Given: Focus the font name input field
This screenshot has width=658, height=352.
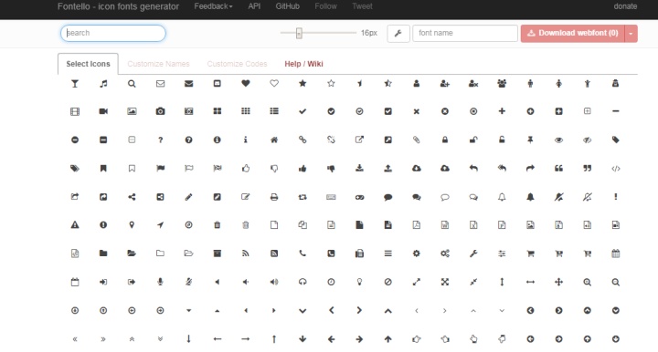Looking at the screenshot, I should [465, 33].
